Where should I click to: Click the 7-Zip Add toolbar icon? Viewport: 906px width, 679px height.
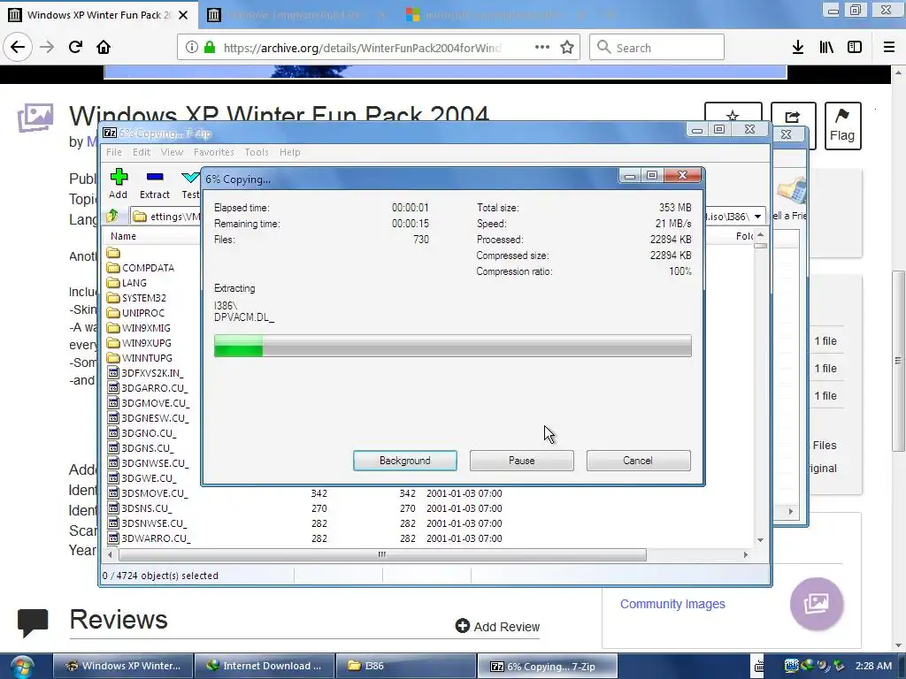tap(119, 184)
